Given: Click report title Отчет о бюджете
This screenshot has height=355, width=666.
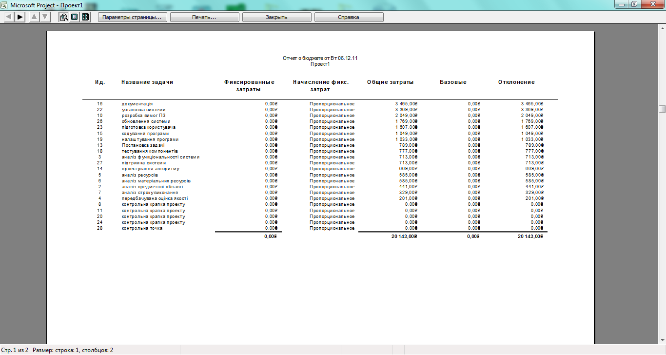Looking at the screenshot, I should pos(320,59).
